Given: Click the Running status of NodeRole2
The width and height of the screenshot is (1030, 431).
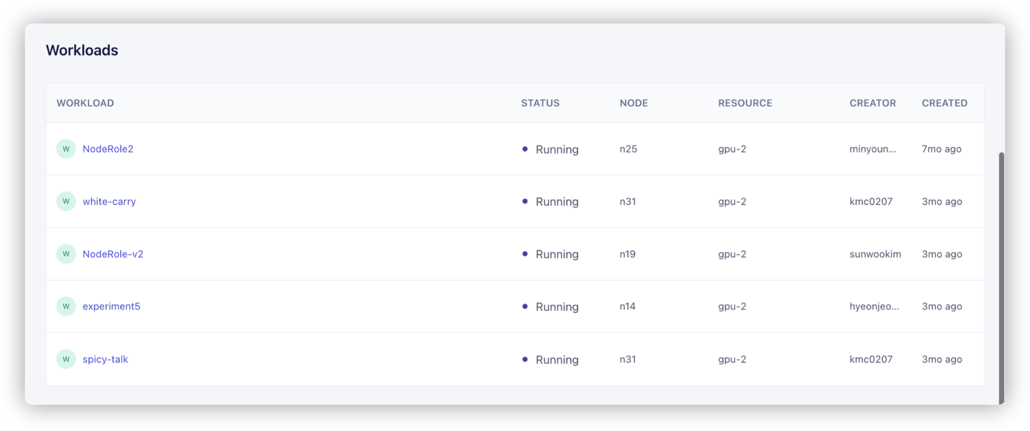Looking at the screenshot, I should (x=557, y=150).
